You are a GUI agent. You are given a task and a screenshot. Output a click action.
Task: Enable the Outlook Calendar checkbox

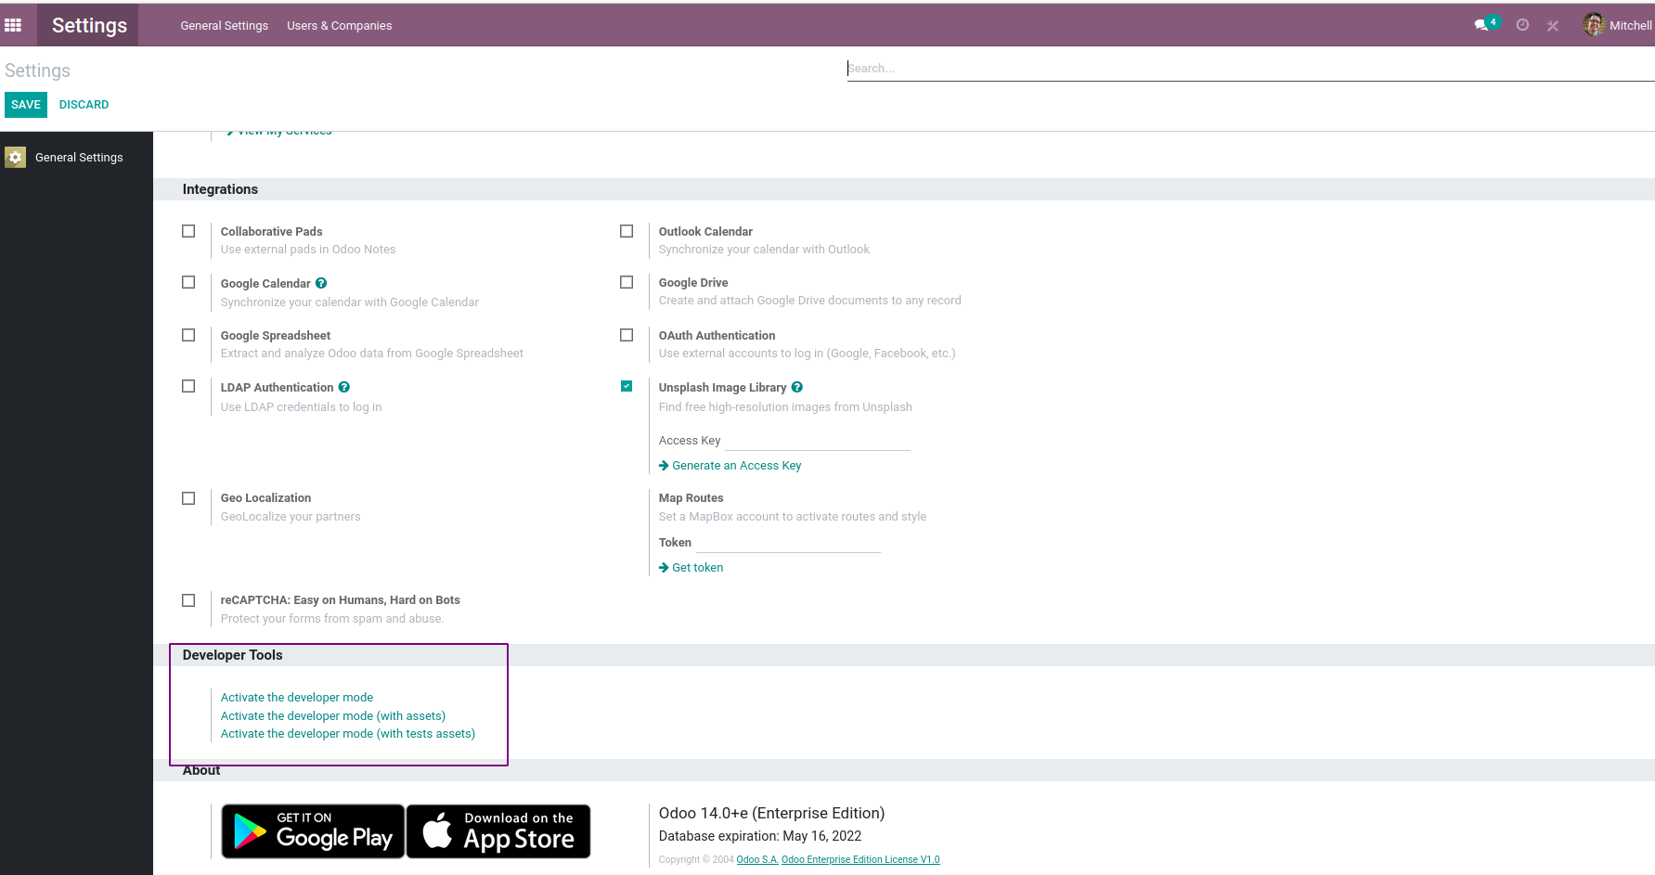click(627, 231)
